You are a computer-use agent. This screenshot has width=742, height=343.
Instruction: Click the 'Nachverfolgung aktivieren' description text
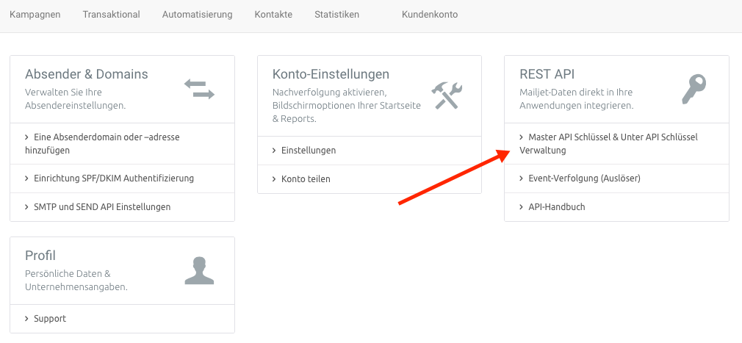pyautogui.click(x=347, y=106)
